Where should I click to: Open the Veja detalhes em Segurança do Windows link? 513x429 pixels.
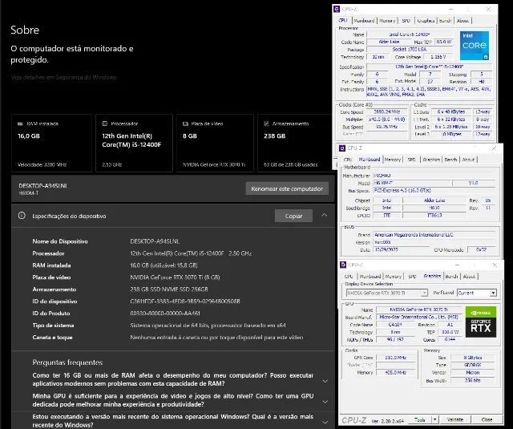(63, 77)
